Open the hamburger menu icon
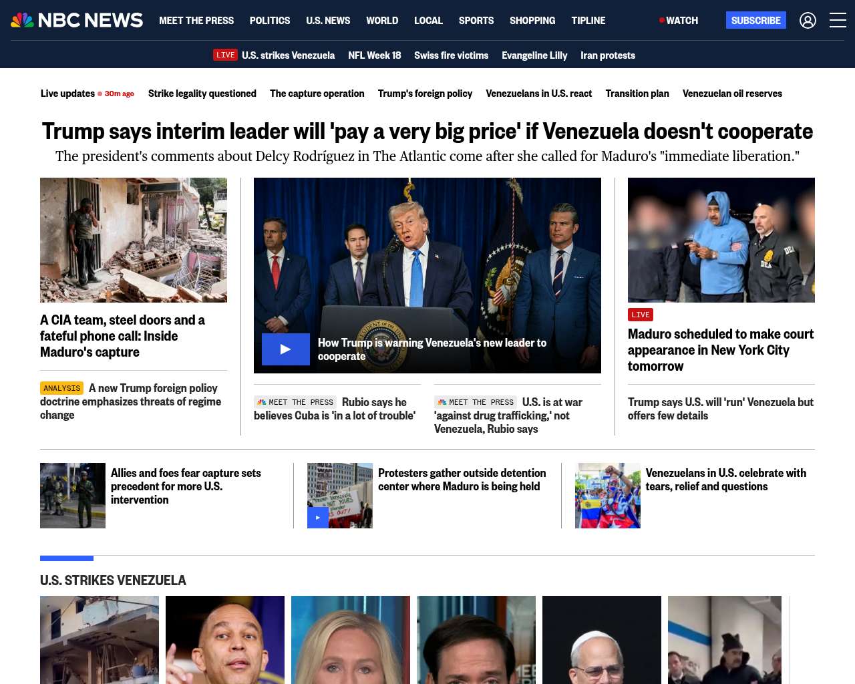Viewport: 855px width, 684px height. click(838, 21)
